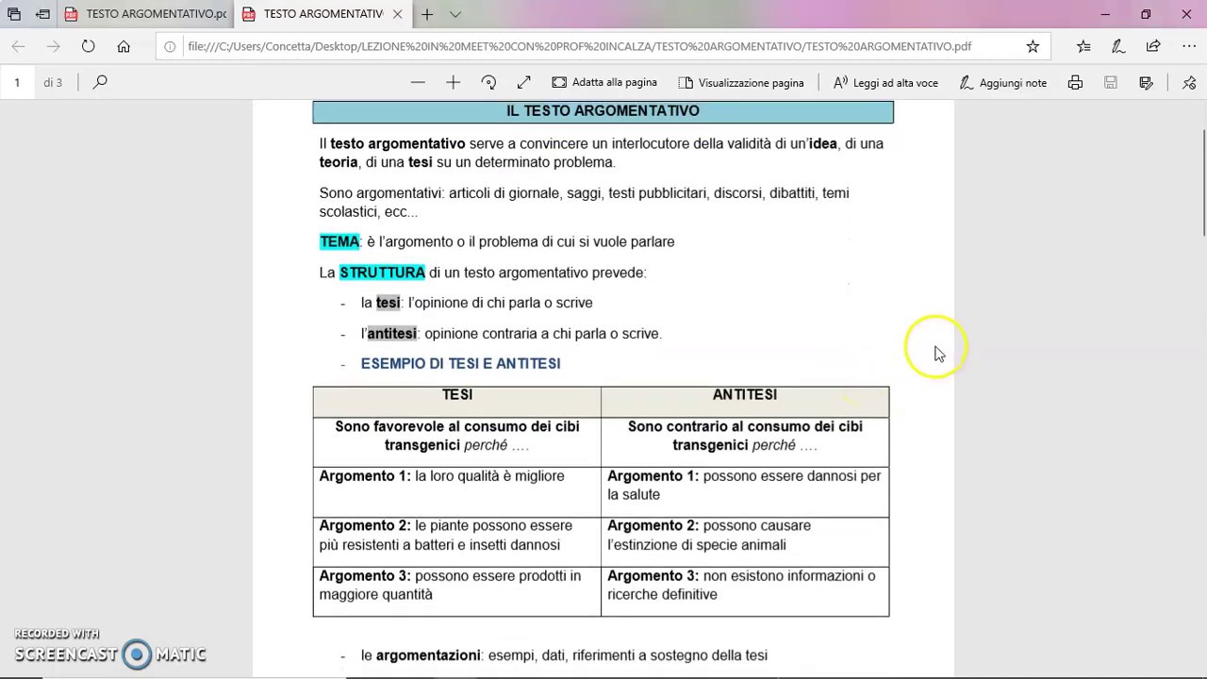This screenshot has height=679, width=1207.
Task: Open Visualizzazione pagina options
Action: tap(741, 83)
